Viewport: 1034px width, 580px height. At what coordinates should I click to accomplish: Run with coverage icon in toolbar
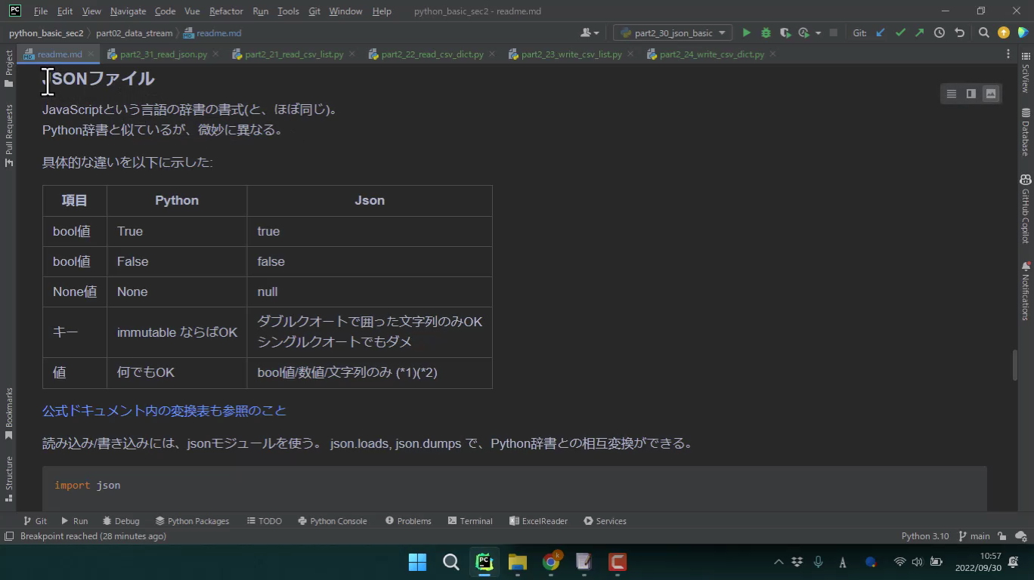pos(785,32)
